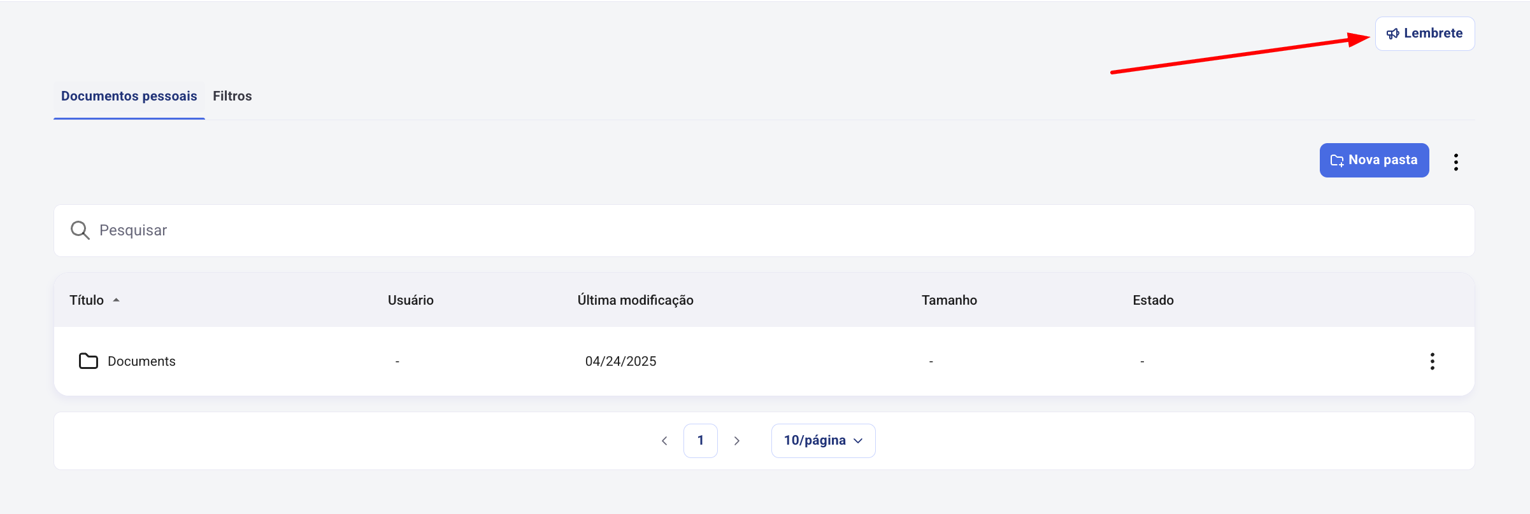Select the Documentos pessoais tab
Image resolution: width=1530 pixels, height=514 pixels.
[x=129, y=96]
